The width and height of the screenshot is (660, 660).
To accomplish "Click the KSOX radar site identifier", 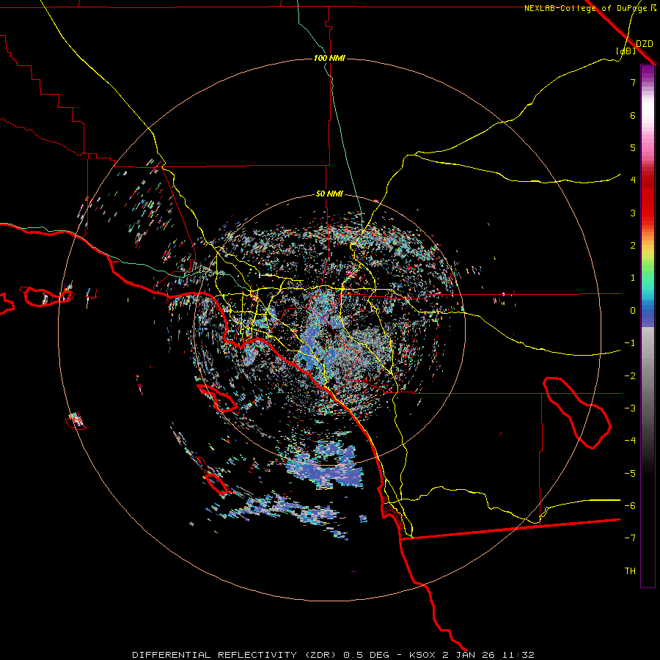I will coord(423,655).
